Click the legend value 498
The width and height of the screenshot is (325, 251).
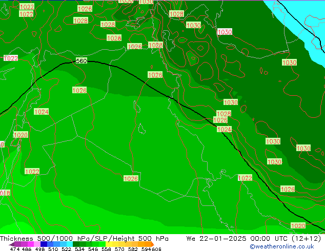click(x=40, y=249)
